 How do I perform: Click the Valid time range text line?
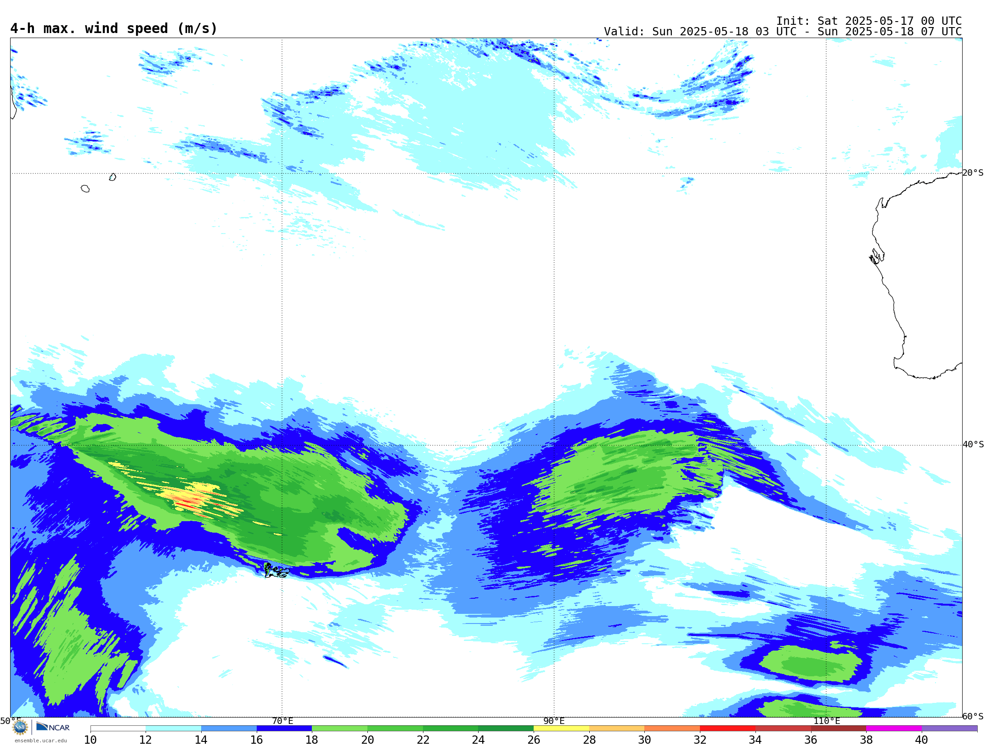783,32
